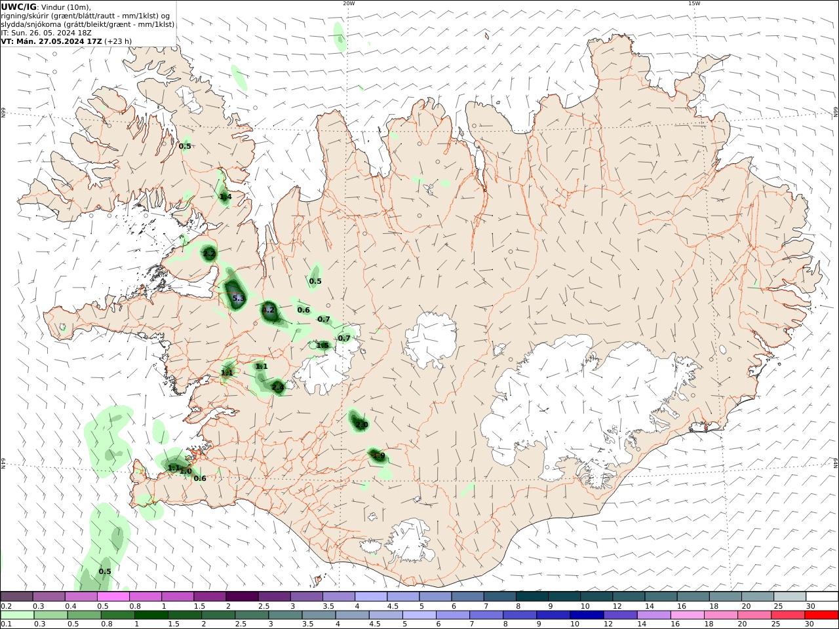Pick the 1.5 swatch in the snow scale
Screen dimensions: 839x629
(210, 596)
